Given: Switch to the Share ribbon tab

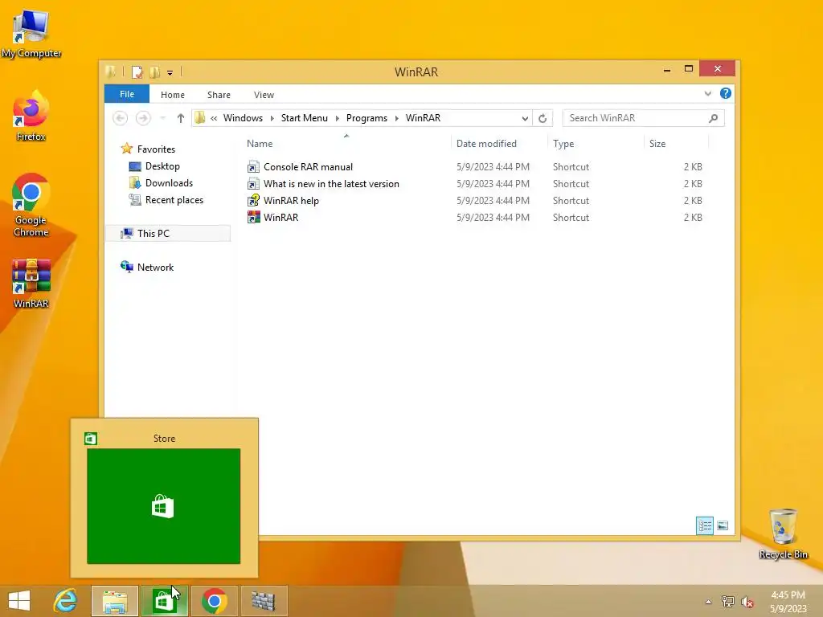Looking at the screenshot, I should (x=219, y=95).
